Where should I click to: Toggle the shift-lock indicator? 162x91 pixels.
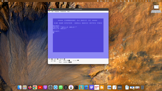click(x=65, y=59)
